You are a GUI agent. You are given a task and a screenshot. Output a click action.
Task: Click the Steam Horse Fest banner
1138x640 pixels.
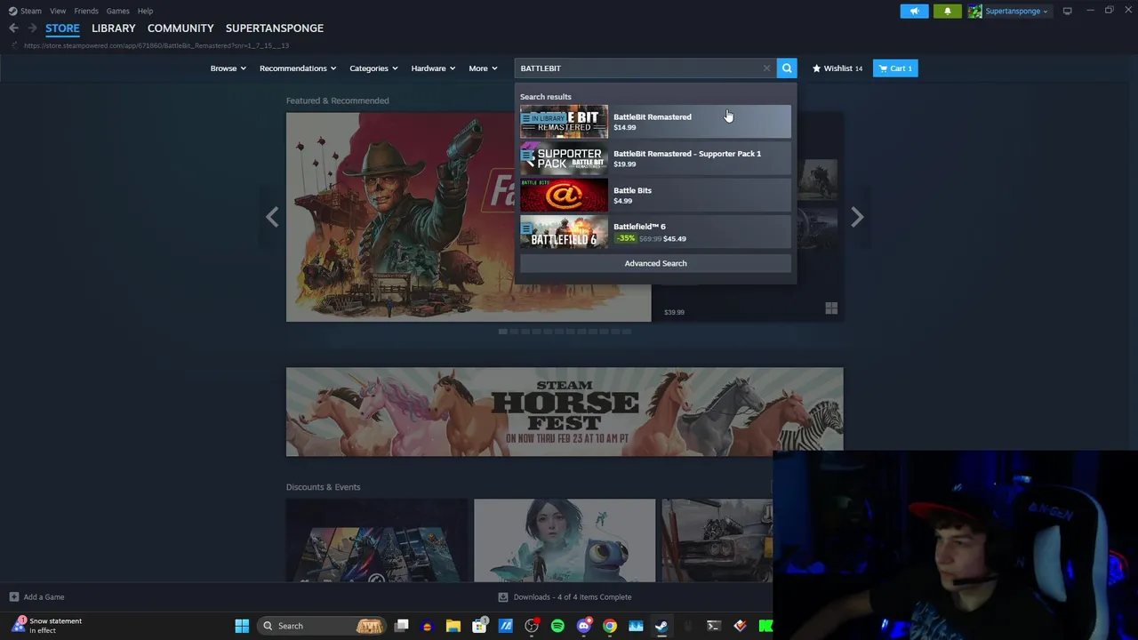565,412
